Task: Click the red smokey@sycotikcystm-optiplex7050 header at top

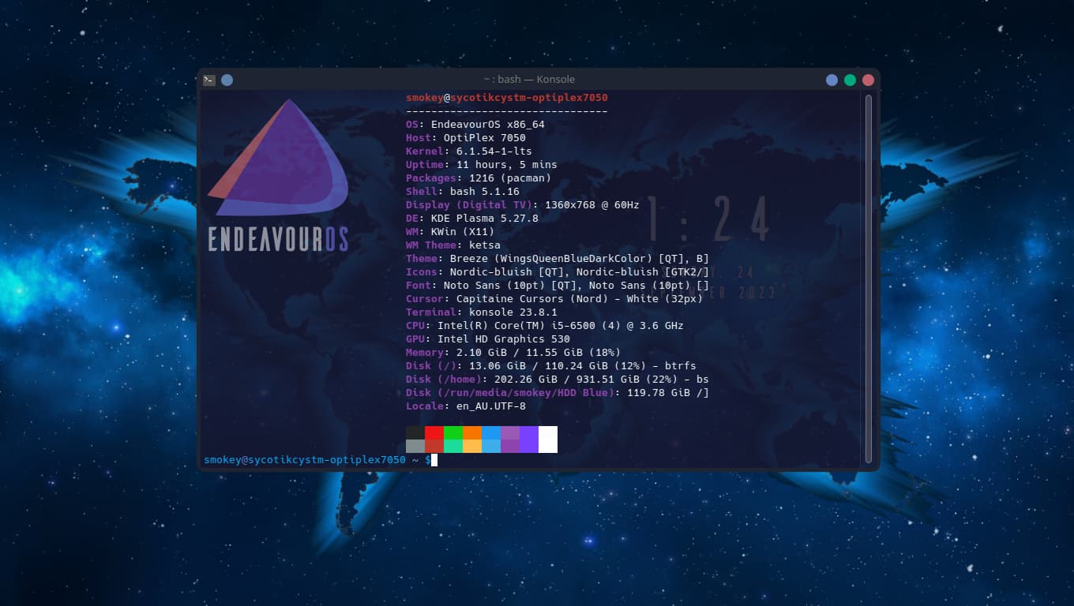Action: click(506, 98)
